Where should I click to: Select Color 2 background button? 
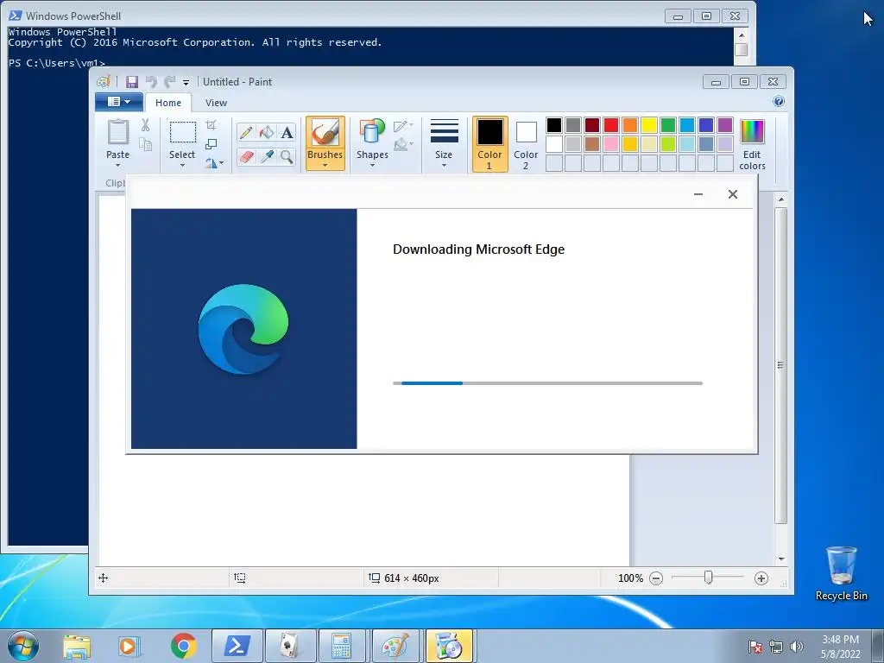(x=526, y=144)
